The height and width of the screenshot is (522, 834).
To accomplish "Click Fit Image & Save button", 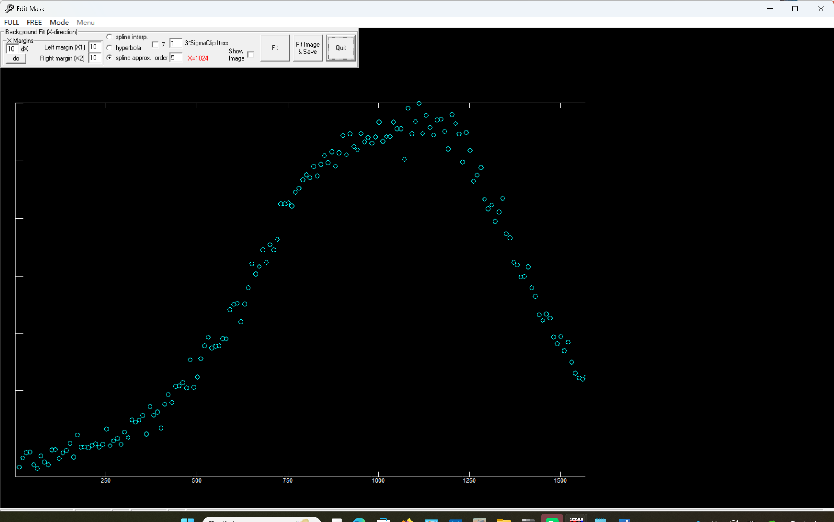I will [308, 48].
